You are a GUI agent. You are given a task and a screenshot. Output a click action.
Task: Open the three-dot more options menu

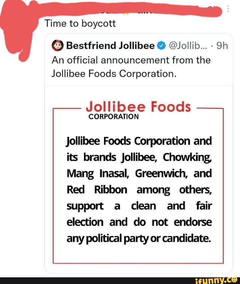pos(228,9)
